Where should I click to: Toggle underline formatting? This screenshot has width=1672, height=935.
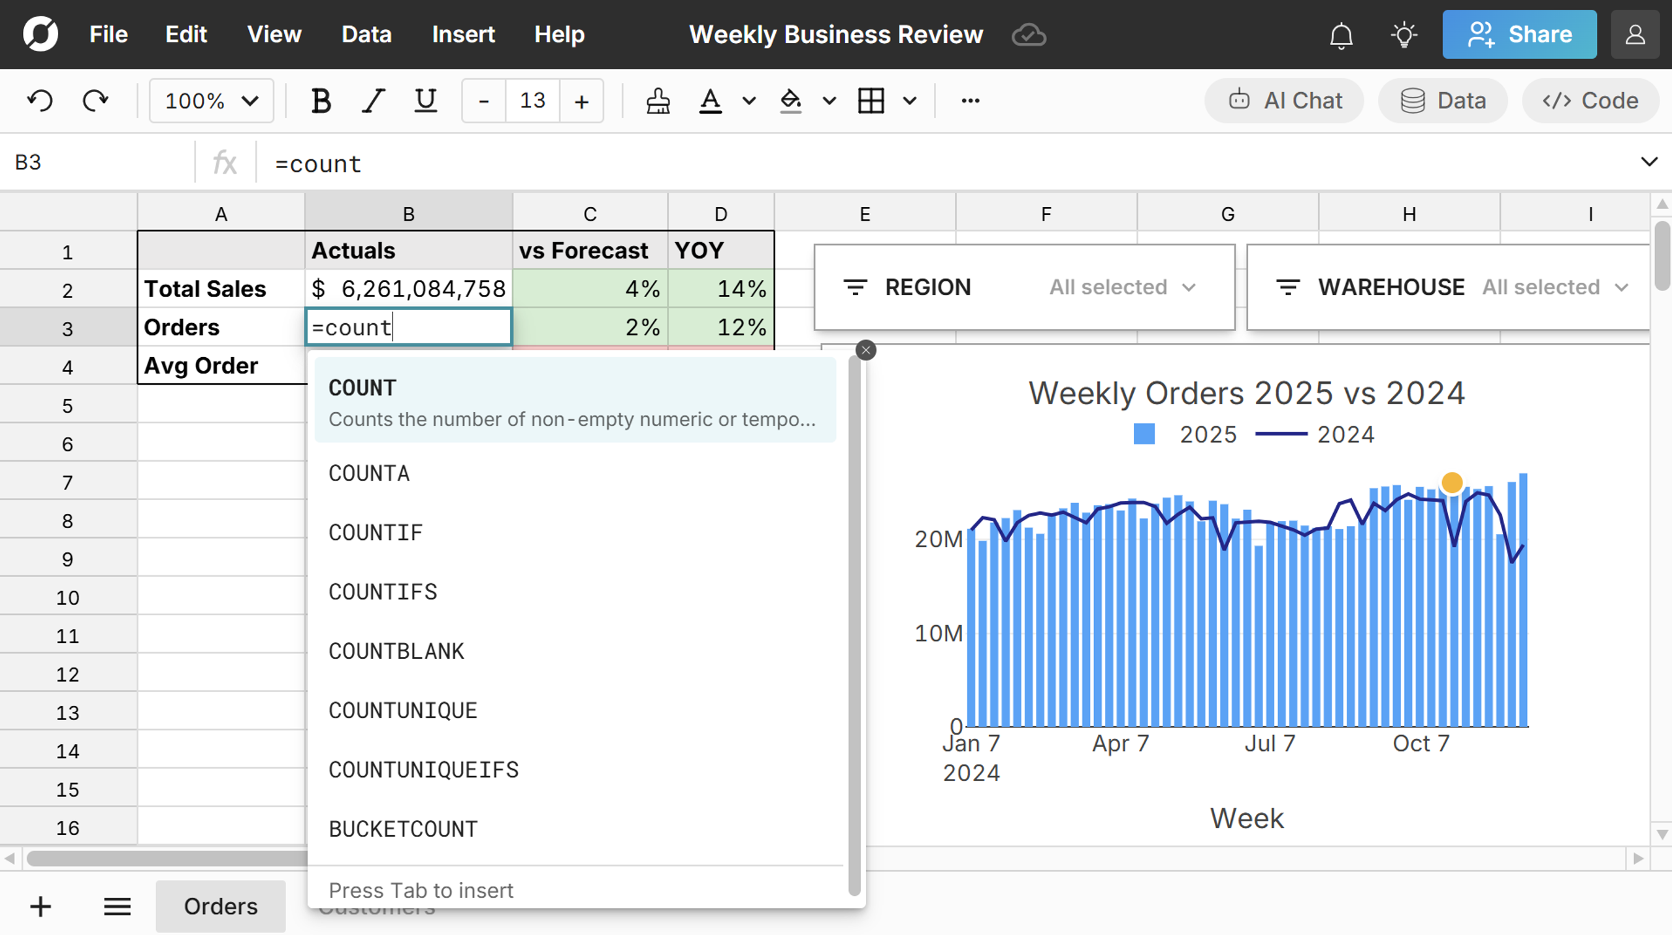[x=425, y=101]
